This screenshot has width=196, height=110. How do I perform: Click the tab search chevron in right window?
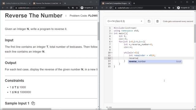click(175, 2)
